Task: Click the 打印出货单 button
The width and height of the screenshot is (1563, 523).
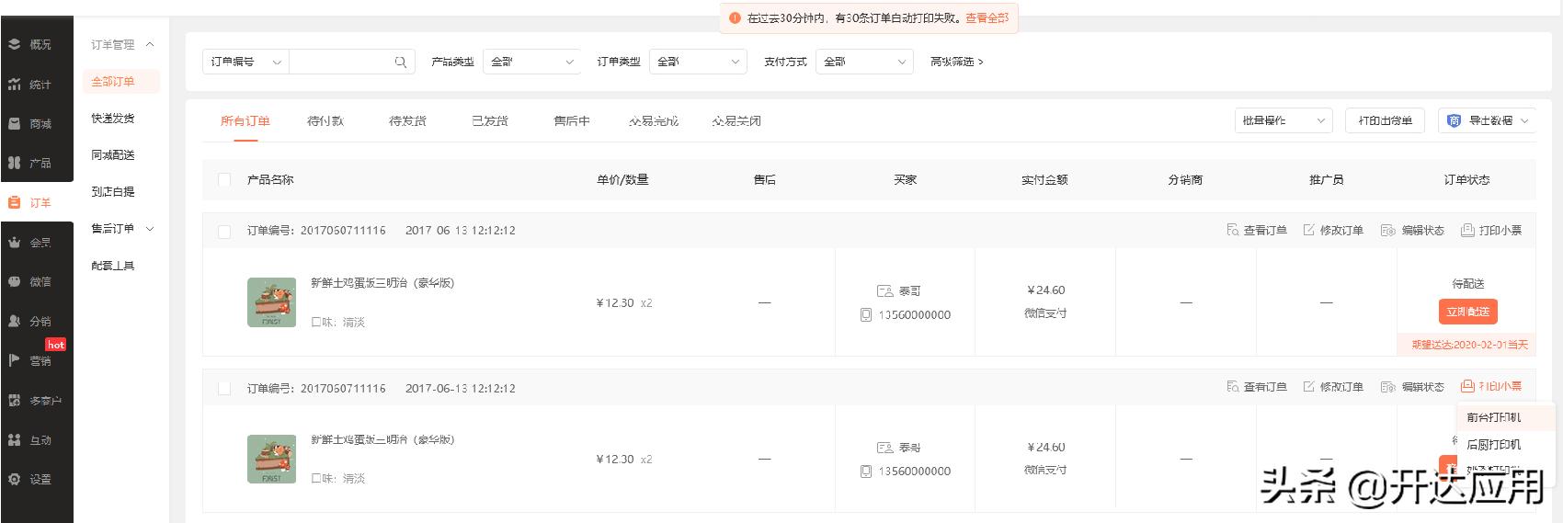Action: pyautogui.click(x=1386, y=120)
